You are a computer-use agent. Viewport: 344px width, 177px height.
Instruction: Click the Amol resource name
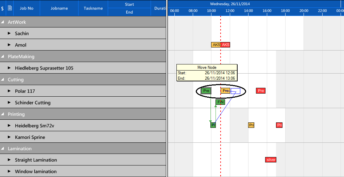pyautogui.click(x=21, y=45)
